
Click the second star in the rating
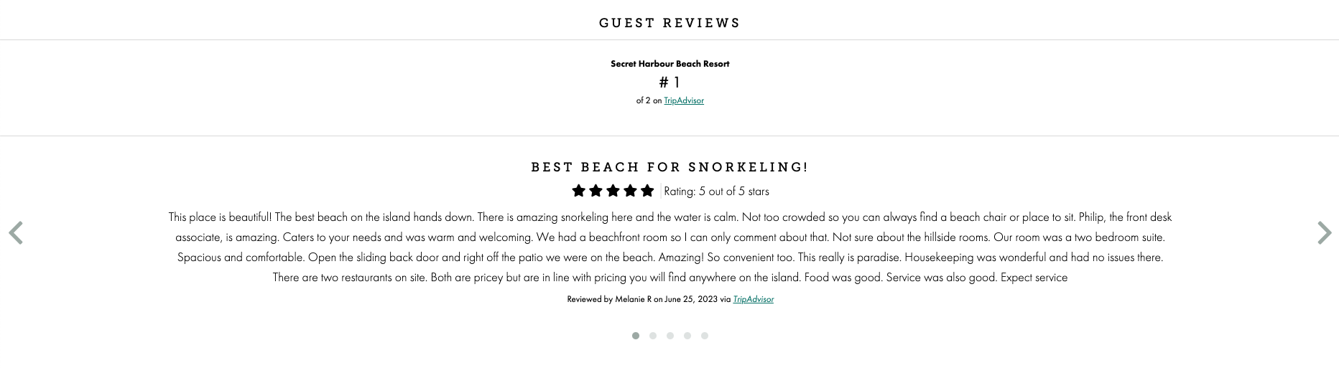[x=596, y=191]
